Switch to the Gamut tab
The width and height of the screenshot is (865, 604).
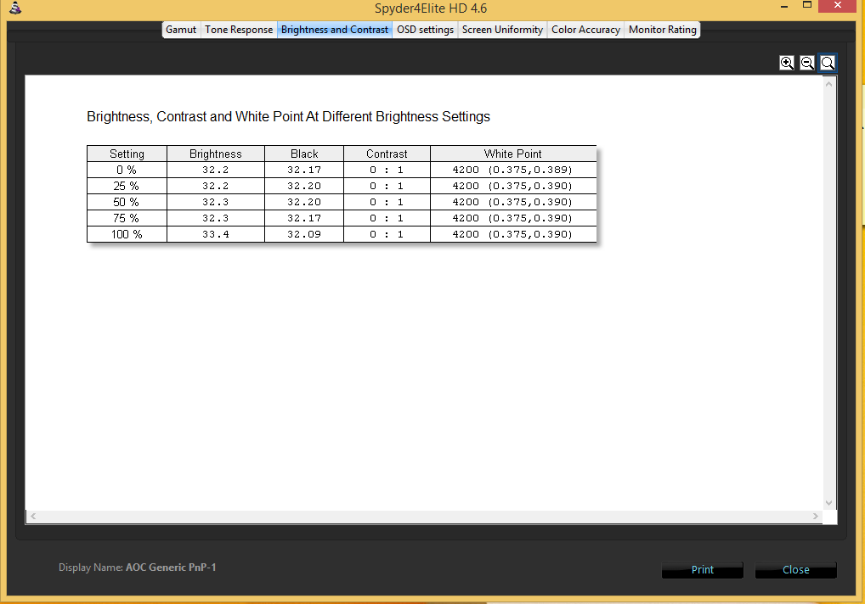pos(181,30)
